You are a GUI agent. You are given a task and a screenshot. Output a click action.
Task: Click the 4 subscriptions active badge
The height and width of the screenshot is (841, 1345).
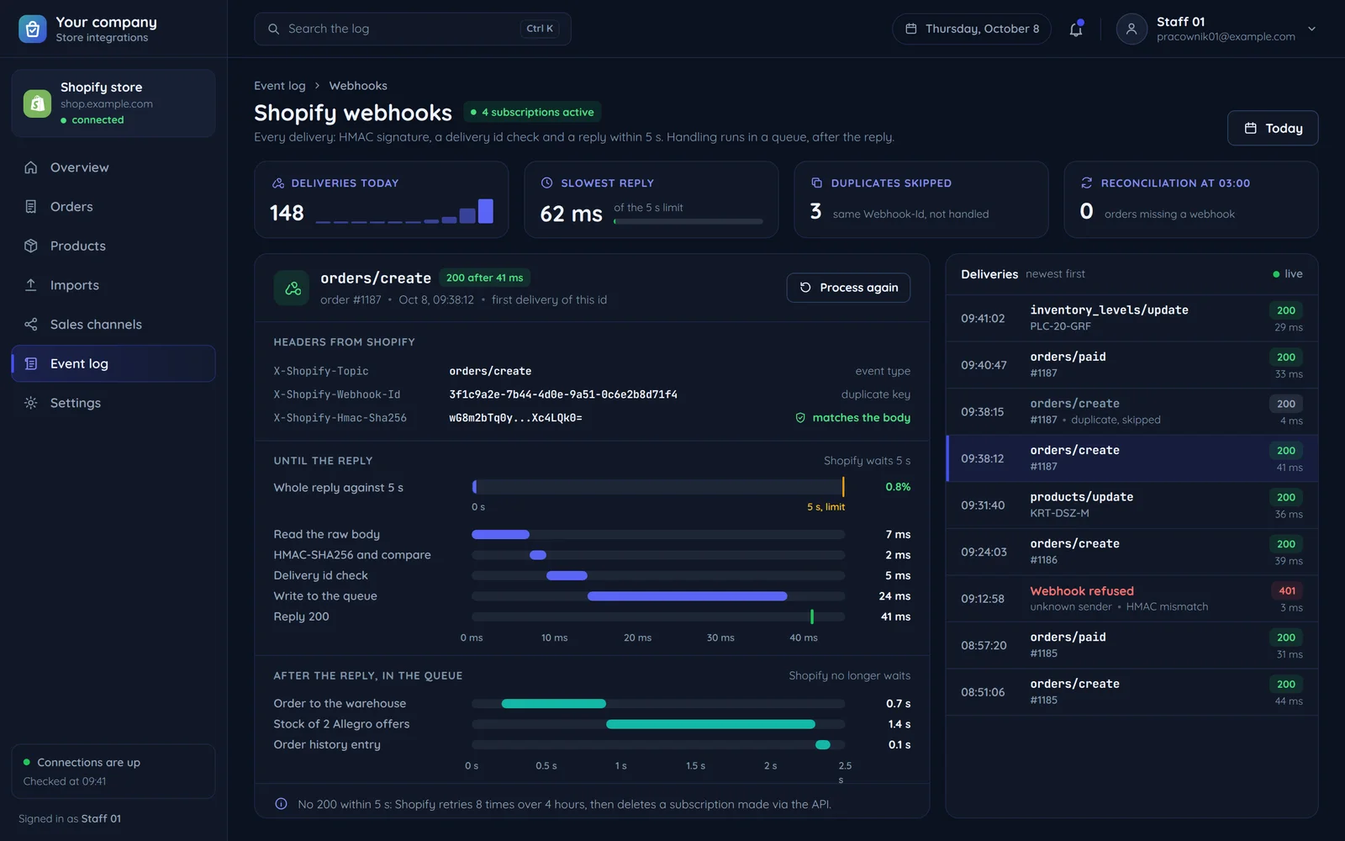(532, 112)
